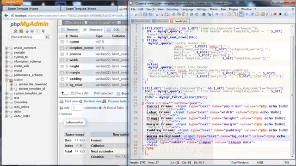Click the Add columns count field
Image resolution: width=296 pixels, height=166 pixels.
pyautogui.click(x=77, y=108)
